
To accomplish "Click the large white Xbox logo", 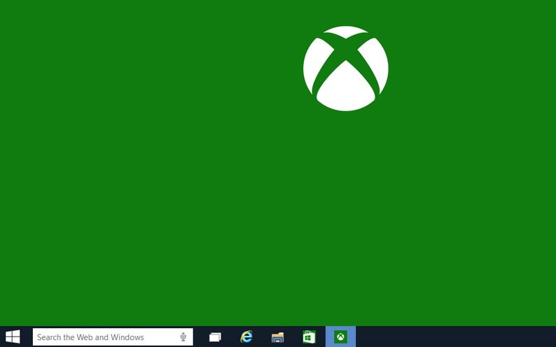I will [346, 69].
